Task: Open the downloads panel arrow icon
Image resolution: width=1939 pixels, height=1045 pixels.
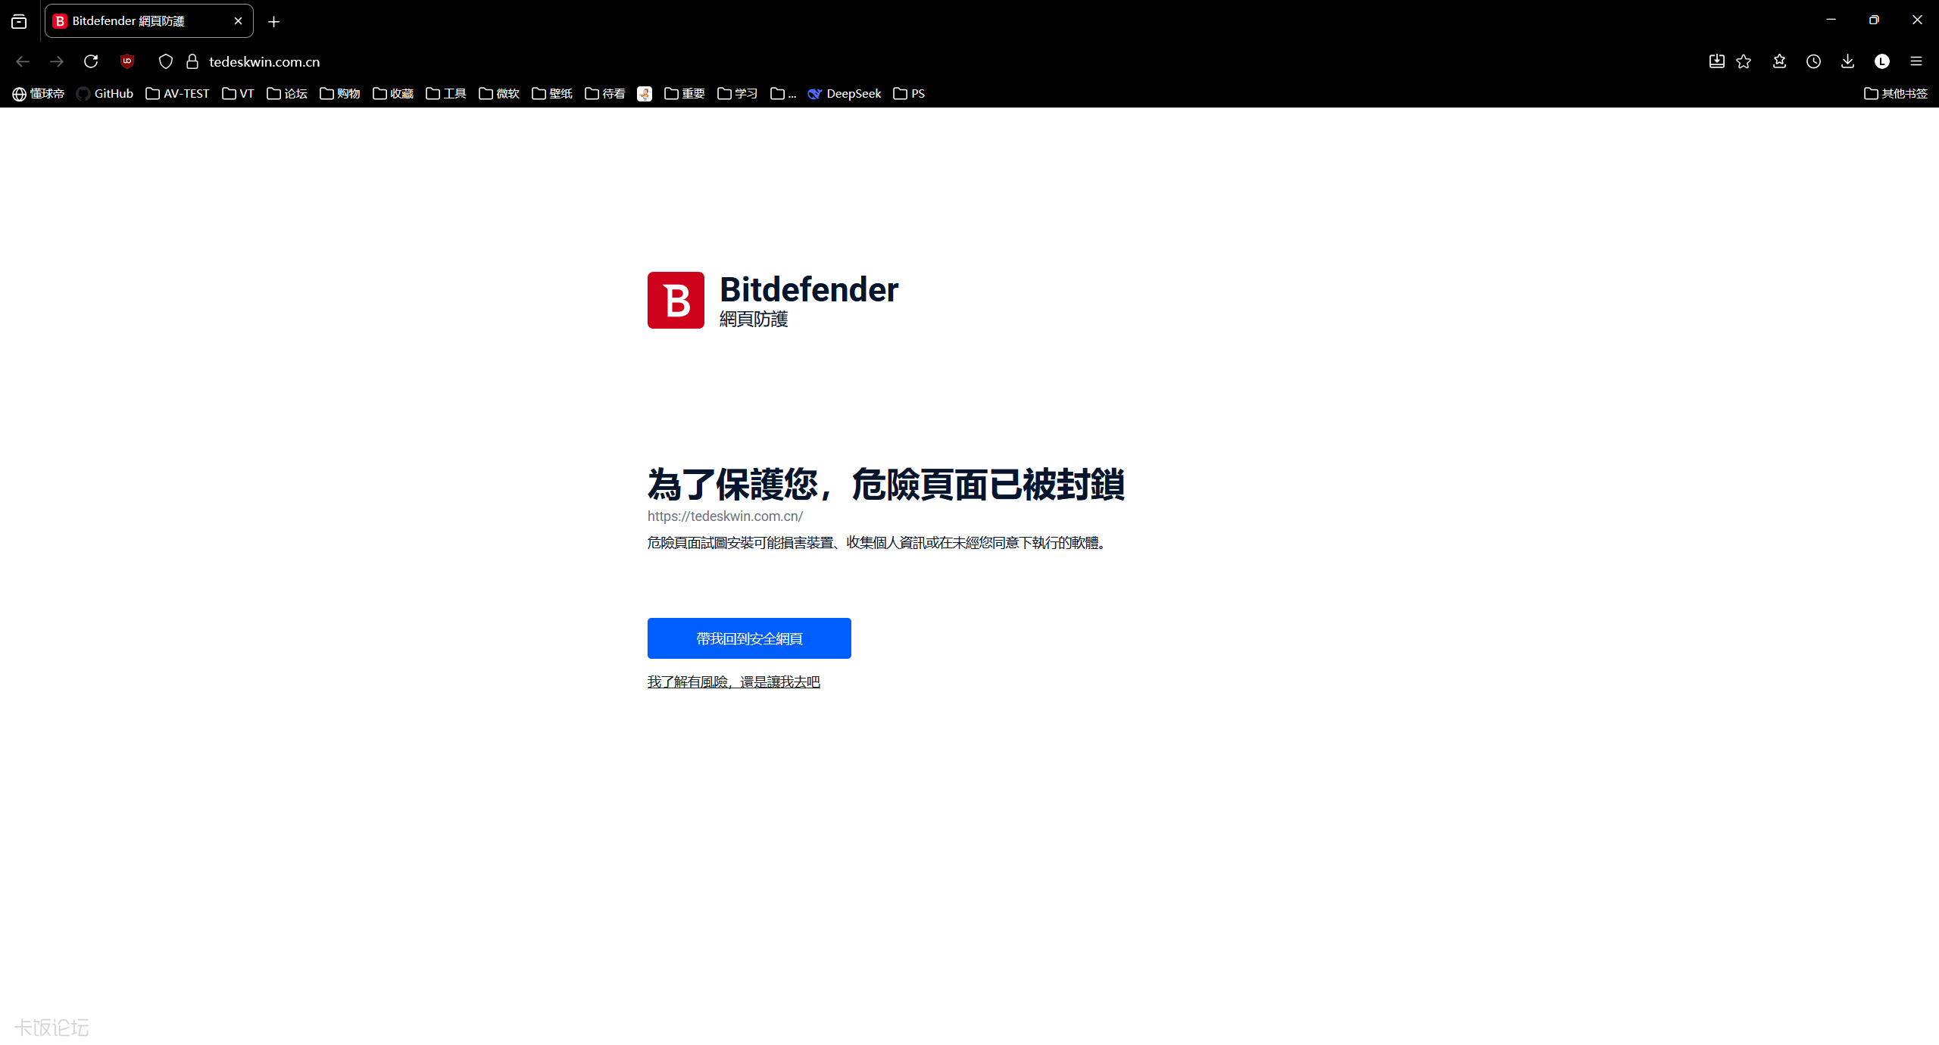Action: pos(1847,61)
